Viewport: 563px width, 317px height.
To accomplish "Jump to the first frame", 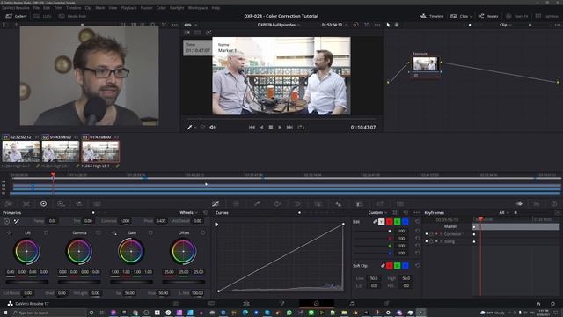I will [x=252, y=127].
